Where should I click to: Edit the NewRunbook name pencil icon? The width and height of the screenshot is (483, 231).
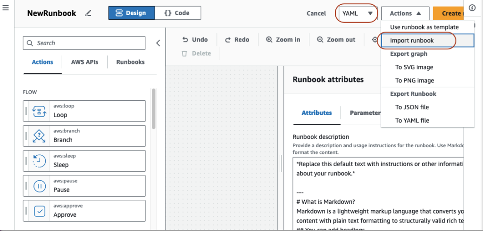pos(88,13)
